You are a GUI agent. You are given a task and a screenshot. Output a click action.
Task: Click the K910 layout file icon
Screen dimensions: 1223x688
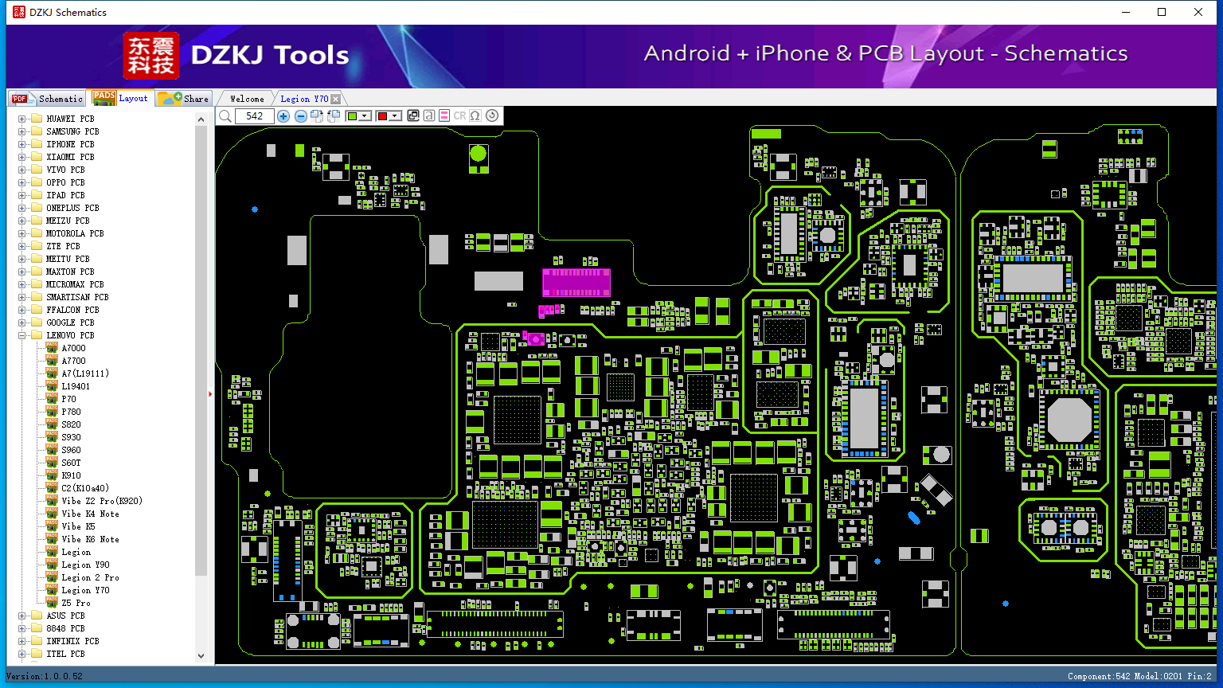[52, 475]
